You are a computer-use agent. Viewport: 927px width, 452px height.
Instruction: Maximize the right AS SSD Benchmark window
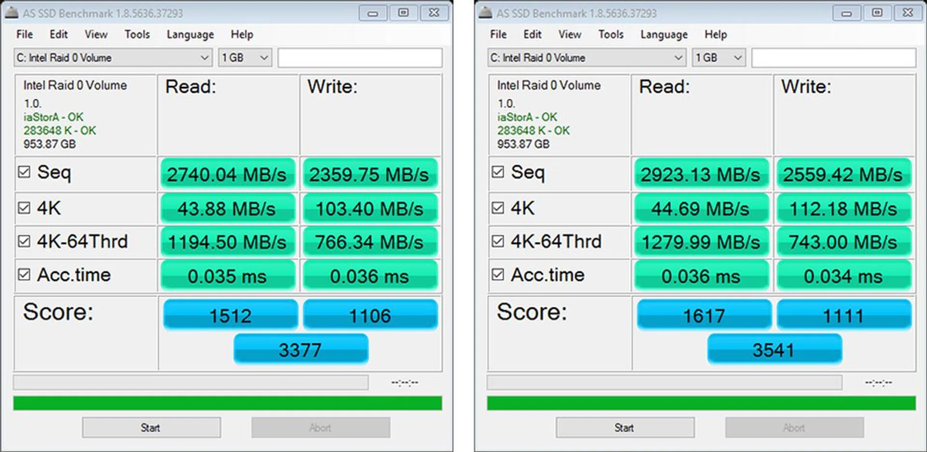point(877,13)
